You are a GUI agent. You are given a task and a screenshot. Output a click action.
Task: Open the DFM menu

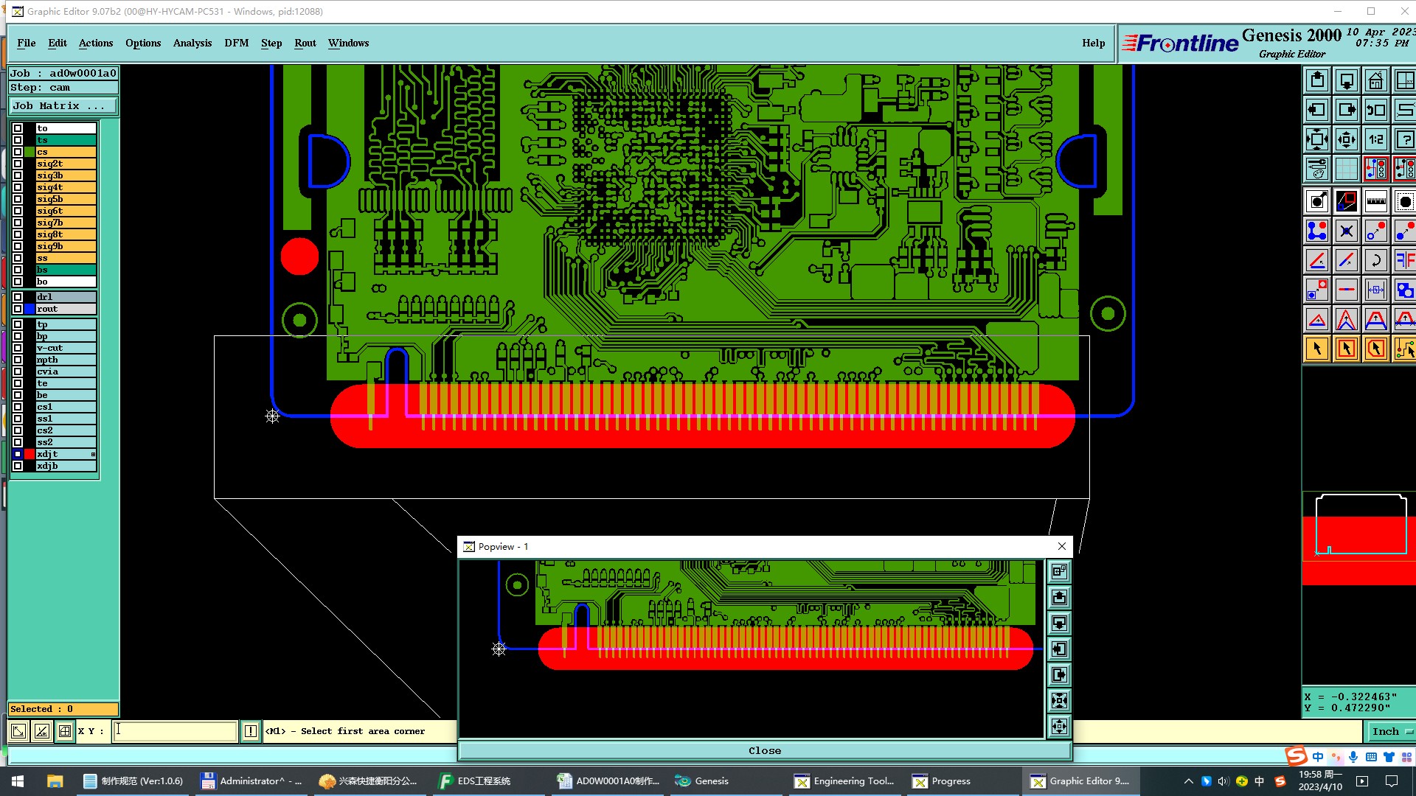[236, 43]
